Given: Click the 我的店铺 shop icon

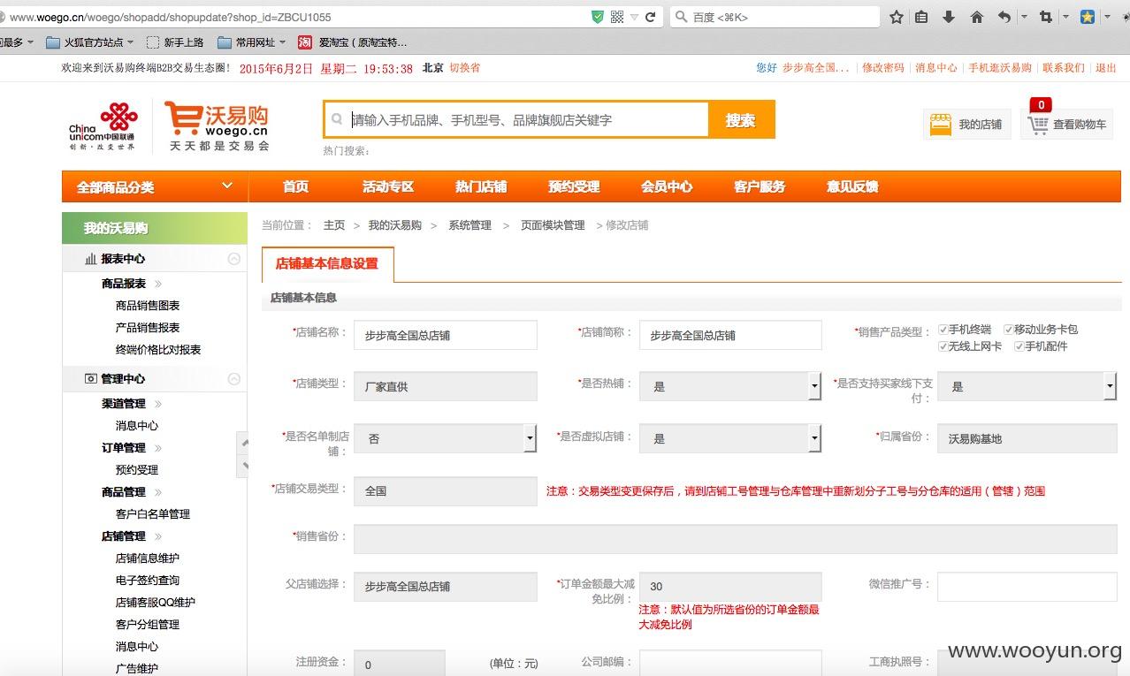Looking at the screenshot, I should pyautogui.click(x=940, y=125).
